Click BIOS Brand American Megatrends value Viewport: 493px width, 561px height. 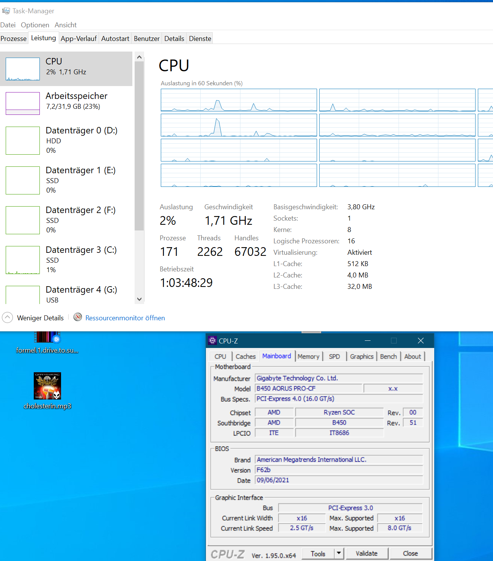pyautogui.click(x=339, y=460)
